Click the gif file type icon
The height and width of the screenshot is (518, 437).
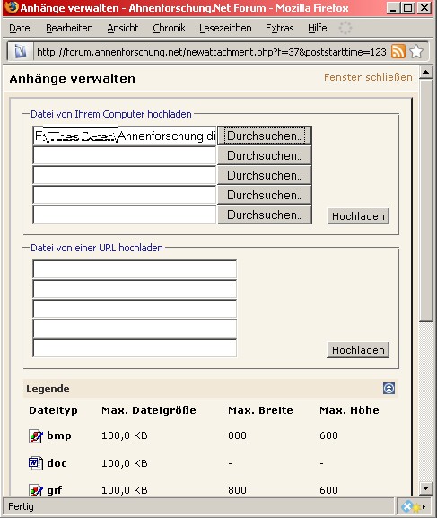pos(36,490)
